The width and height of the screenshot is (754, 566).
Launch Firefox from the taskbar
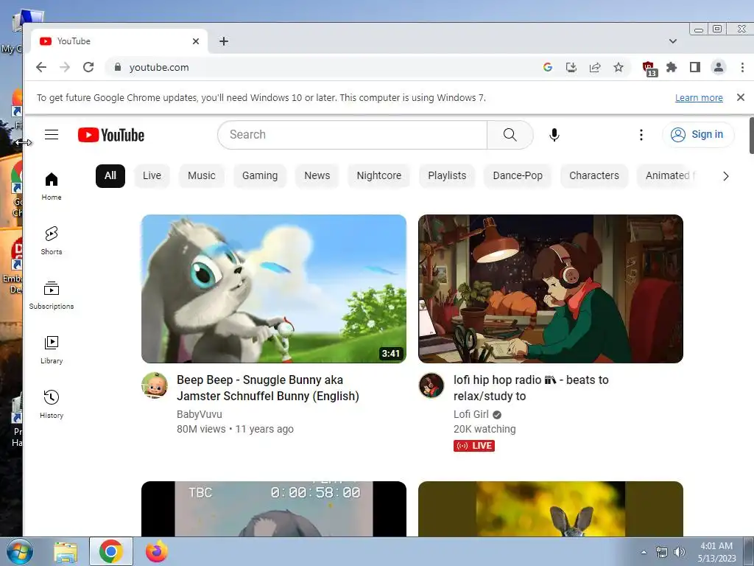(x=156, y=551)
